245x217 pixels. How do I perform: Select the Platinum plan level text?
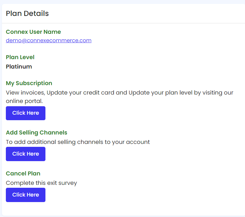point(19,67)
